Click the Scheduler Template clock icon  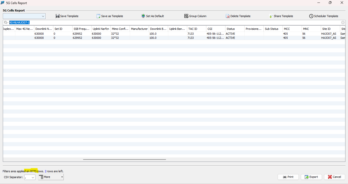click(x=311, y=16)
